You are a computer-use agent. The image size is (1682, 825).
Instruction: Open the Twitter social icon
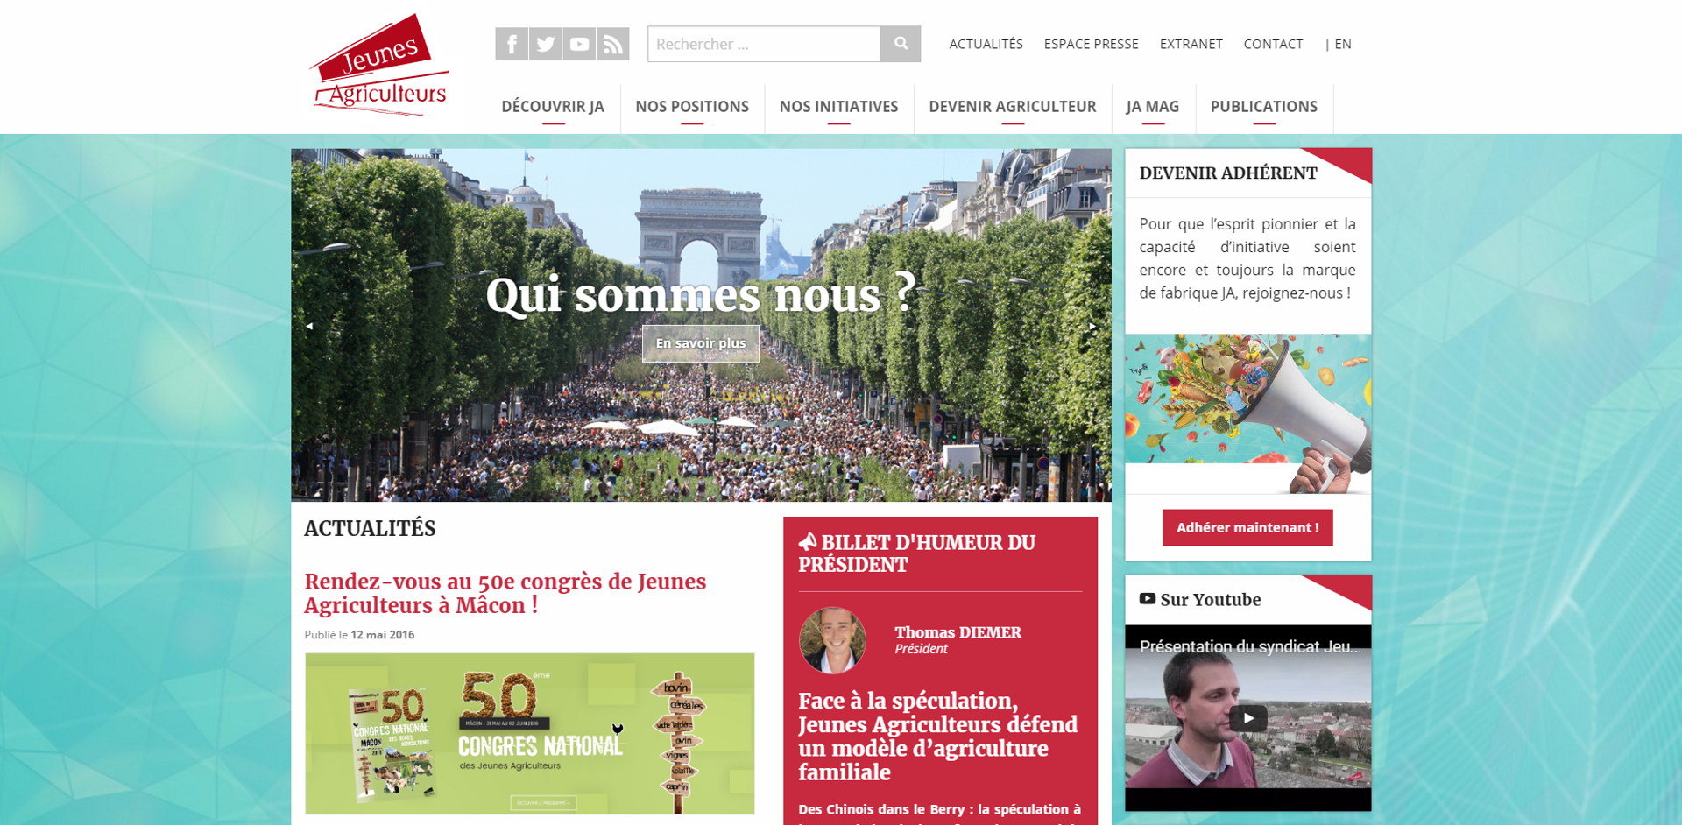point(546,44)
